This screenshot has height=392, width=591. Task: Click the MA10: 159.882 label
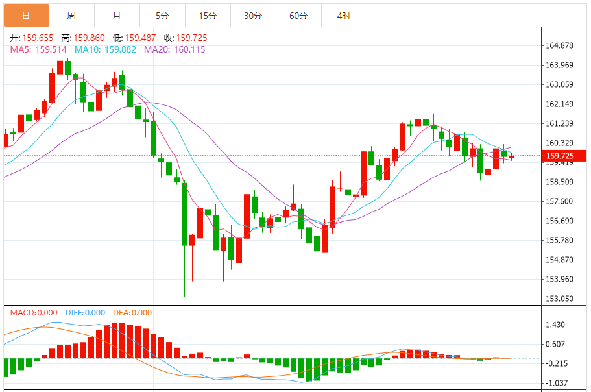[x=105, y=49]
